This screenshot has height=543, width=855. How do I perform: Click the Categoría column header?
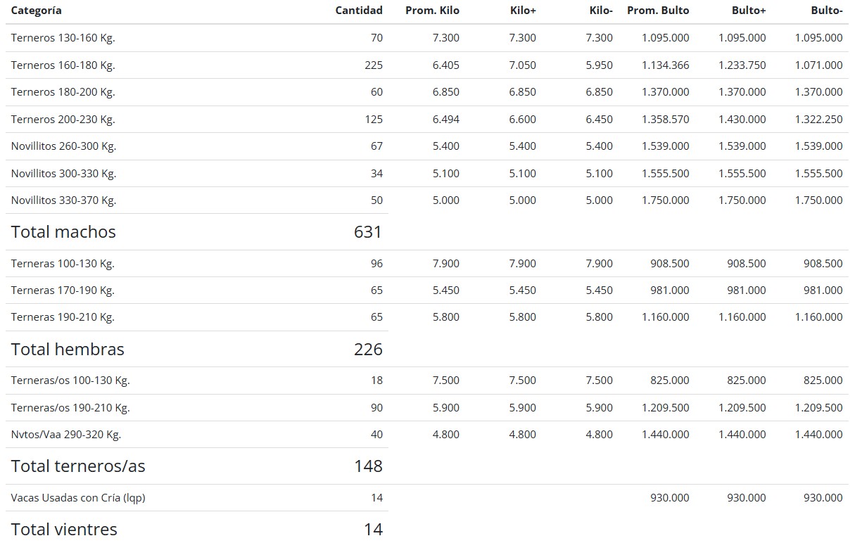[x=37, y=11]
